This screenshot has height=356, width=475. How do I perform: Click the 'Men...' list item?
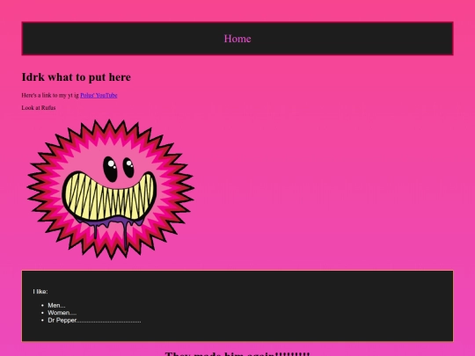point(56,305)
